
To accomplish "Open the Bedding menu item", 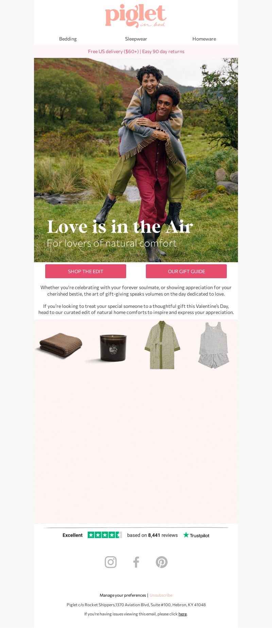I will (x=68, y=39).
